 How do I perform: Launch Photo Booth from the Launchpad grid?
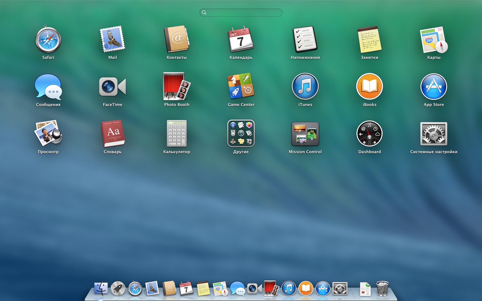(177, 86)
